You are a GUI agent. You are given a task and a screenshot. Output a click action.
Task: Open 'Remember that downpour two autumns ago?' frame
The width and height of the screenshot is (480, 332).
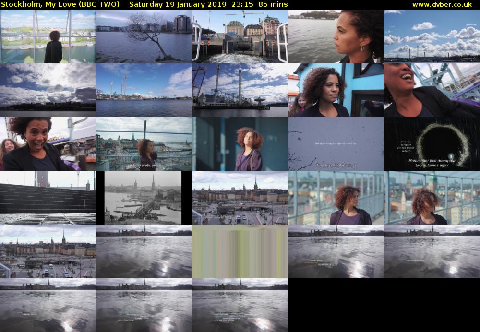click(x=432, y=144)
